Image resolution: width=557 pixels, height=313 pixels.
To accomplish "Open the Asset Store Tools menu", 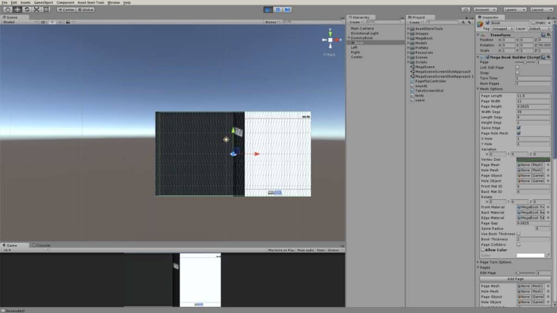I will (91, 3).
